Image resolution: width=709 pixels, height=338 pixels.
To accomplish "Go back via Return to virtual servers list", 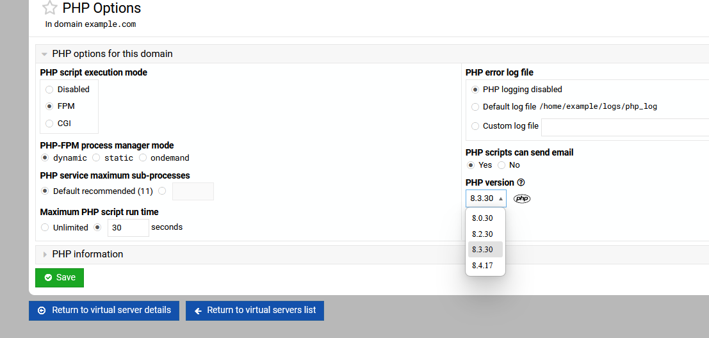I will click(x=255, y=310).
